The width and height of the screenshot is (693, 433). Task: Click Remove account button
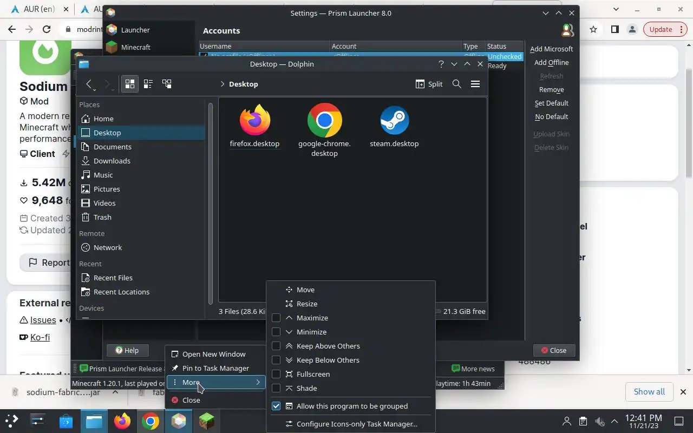click(x=551, y=89)
